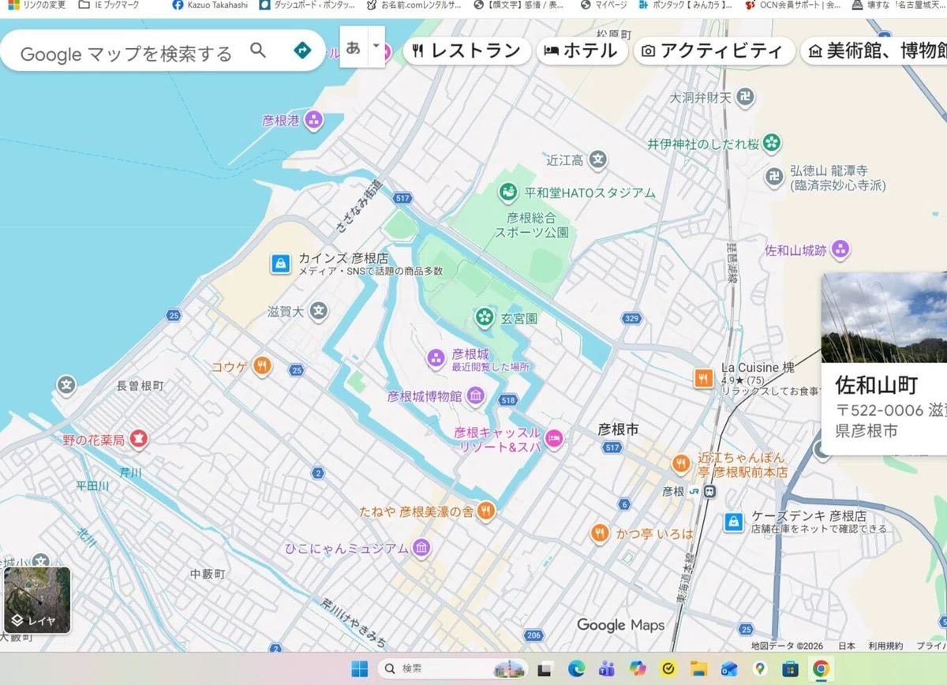Open directions with the blue arrow icon
Viewport: 947px width, 685px height.
pos(302,51)
